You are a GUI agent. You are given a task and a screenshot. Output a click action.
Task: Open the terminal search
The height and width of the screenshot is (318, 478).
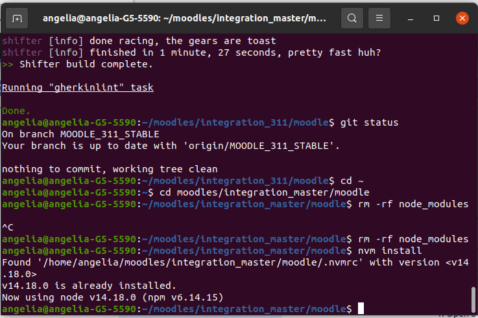[x=352, y=18]
